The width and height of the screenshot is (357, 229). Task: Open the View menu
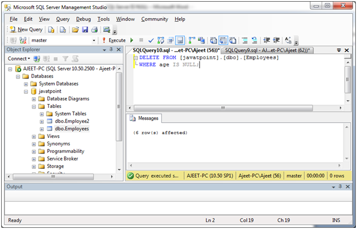tap(44, 19)
